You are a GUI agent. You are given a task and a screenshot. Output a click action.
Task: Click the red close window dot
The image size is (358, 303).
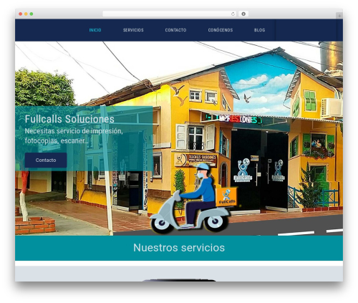coord(21,14)
